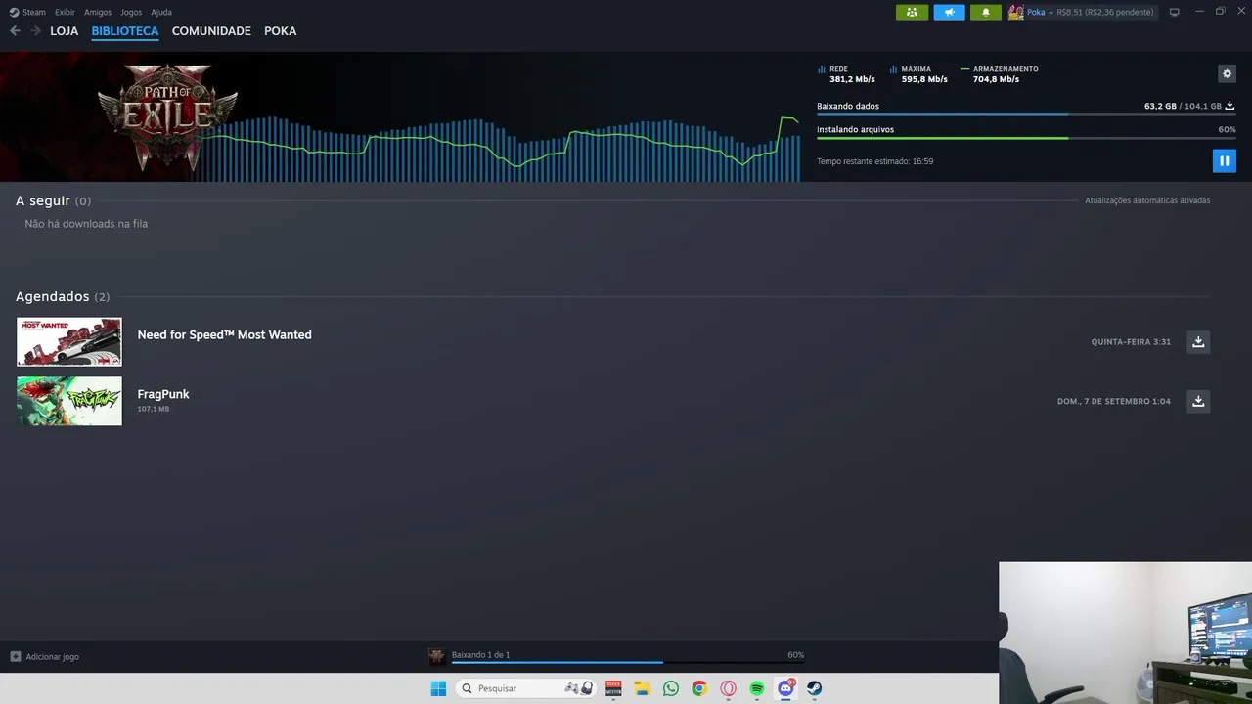Switch to the COMUNIDADE tab
Image resolution: width=1252 pixels, height=704 pixels.
pyautogui.click(x=211, y=31)
